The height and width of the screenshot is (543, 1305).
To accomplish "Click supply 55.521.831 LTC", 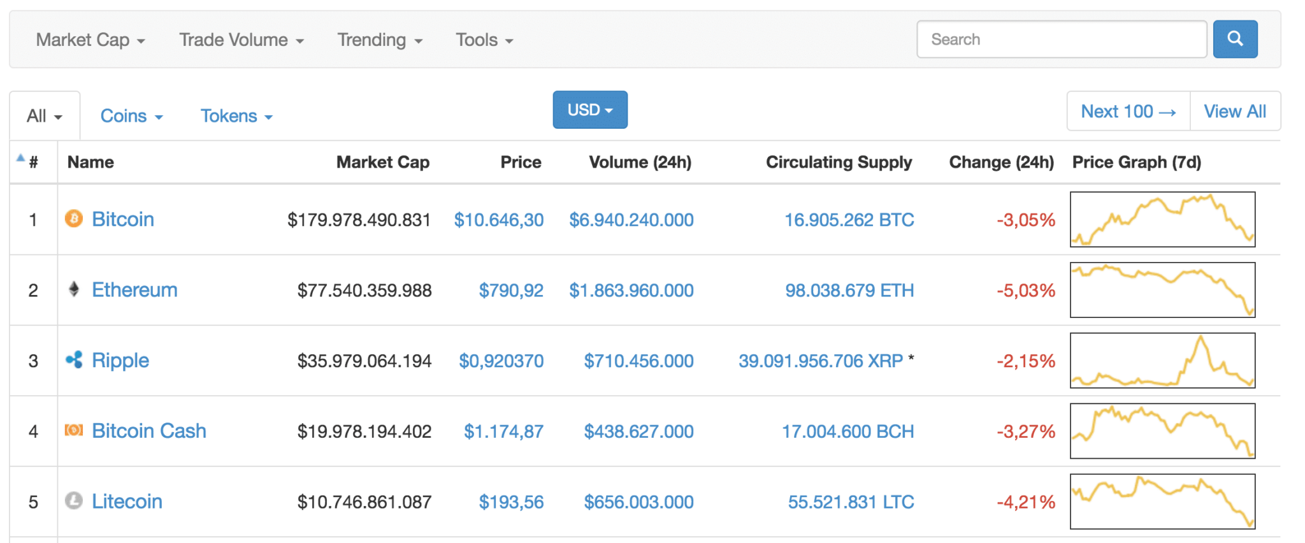I will click(x=851, y=502).
